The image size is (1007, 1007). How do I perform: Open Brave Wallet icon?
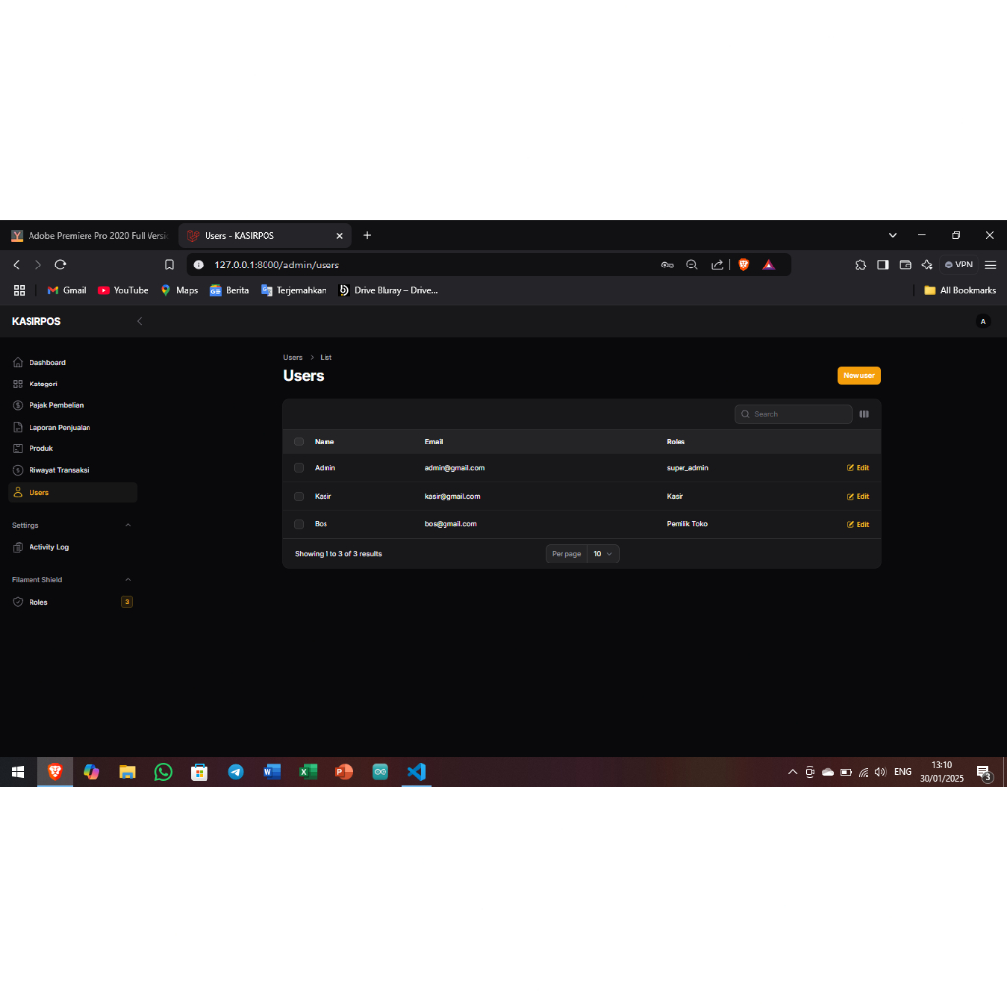[x=905, y=265]
